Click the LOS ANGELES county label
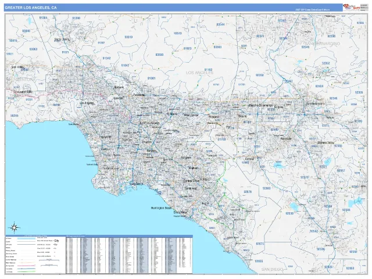 pyautogui.click(x=199, y=73)
